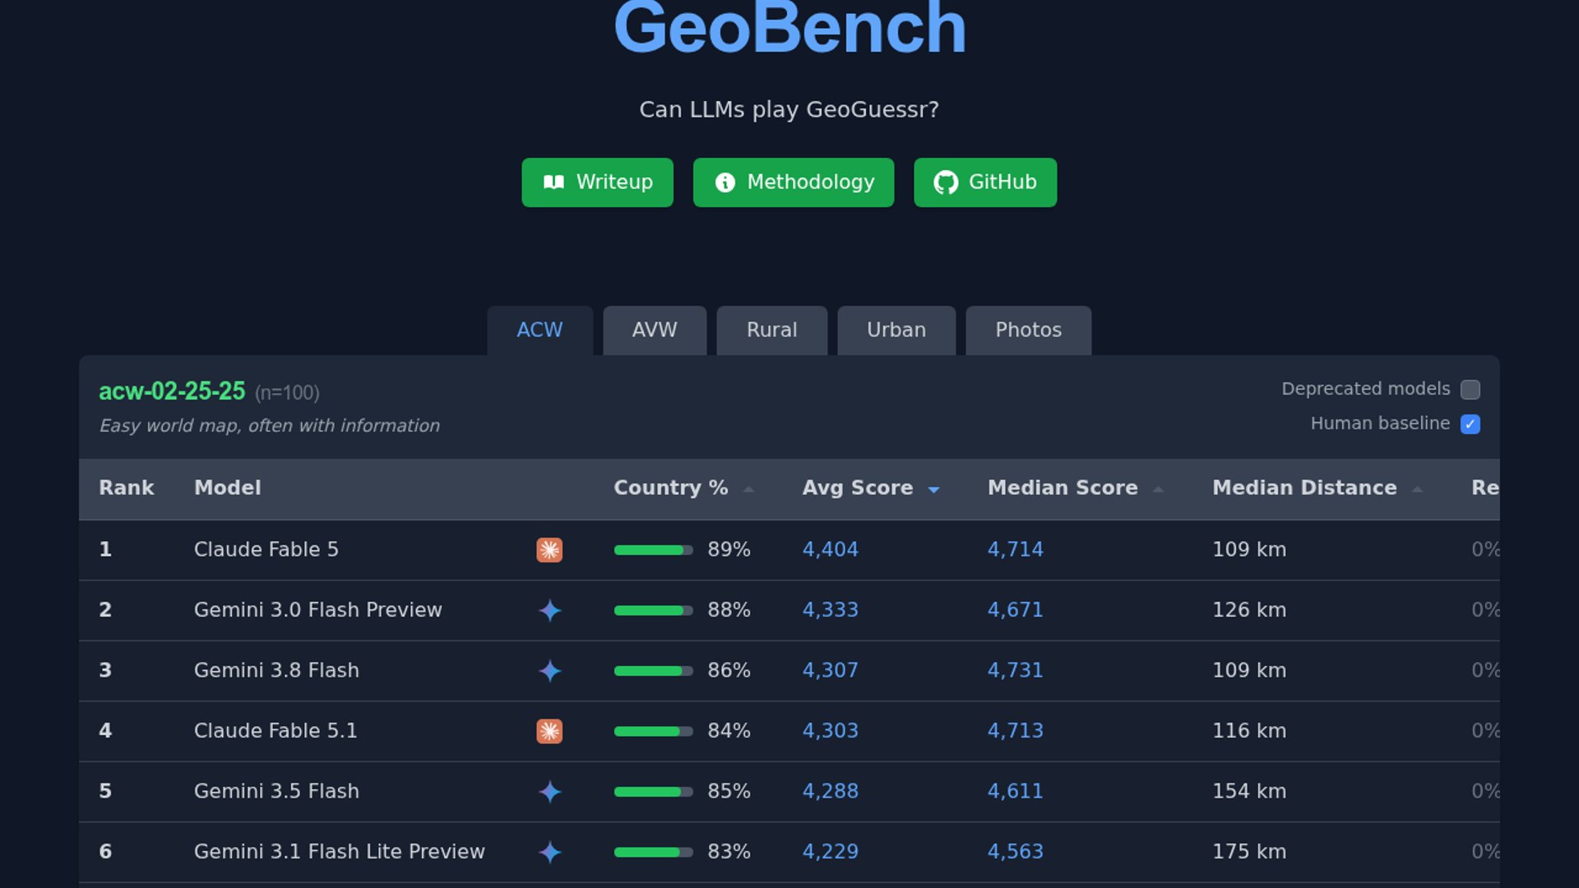Enable the Deprecated models checkbox

tap(1470, 390)
